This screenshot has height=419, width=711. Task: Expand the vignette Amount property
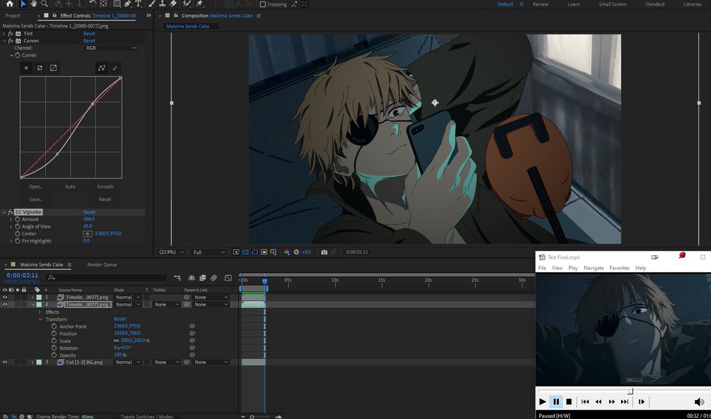[11, 219]
